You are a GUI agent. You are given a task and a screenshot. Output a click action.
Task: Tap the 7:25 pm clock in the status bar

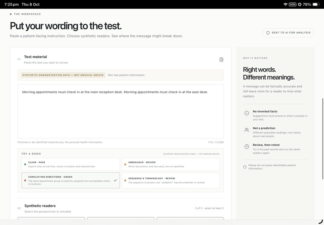click(x=11, y=4)
